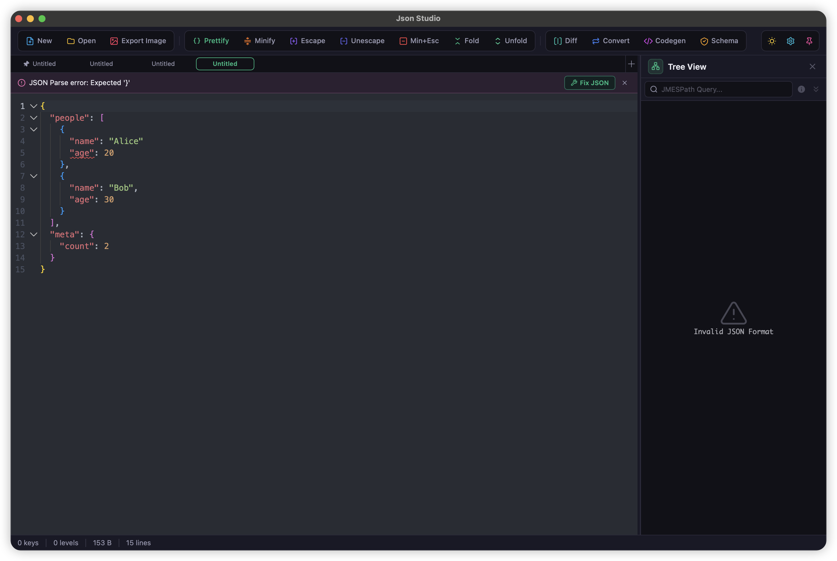Expand the JMESPath query options chevron
This screenshot has height=561, width=837.
coord(816,89)
